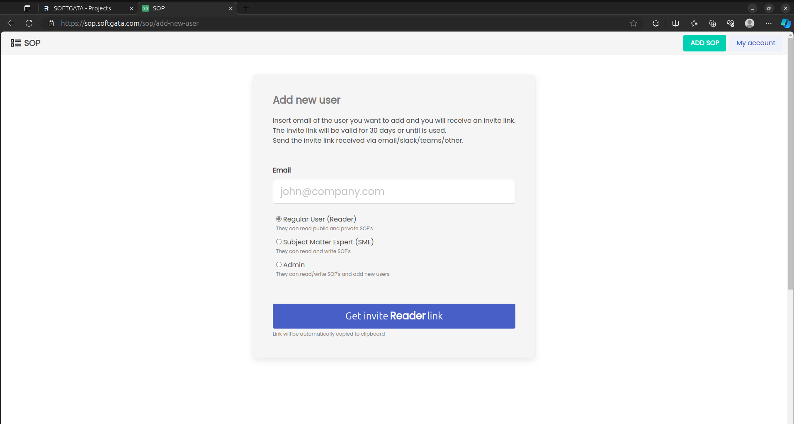Bookmark page with star icon
This screenshot has width=794, height=424.
[x=633, y=23]
